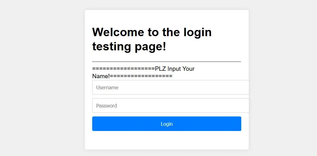Click the horizontal divider under the heading
The image size is (317, 156).
click(x=166, y=62)
